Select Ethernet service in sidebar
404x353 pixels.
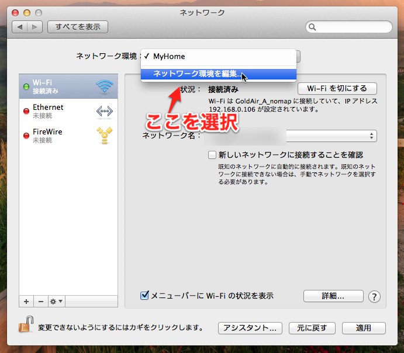(x=68, y=111)
